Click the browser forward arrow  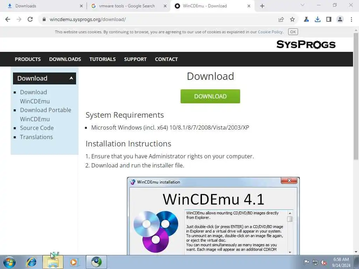(19, 20)
